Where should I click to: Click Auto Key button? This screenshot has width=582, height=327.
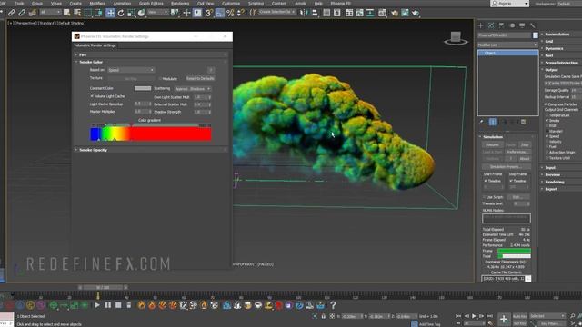(519, 316)
